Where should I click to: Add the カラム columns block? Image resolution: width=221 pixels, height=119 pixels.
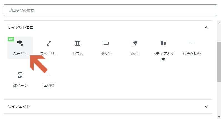point(77,48)
